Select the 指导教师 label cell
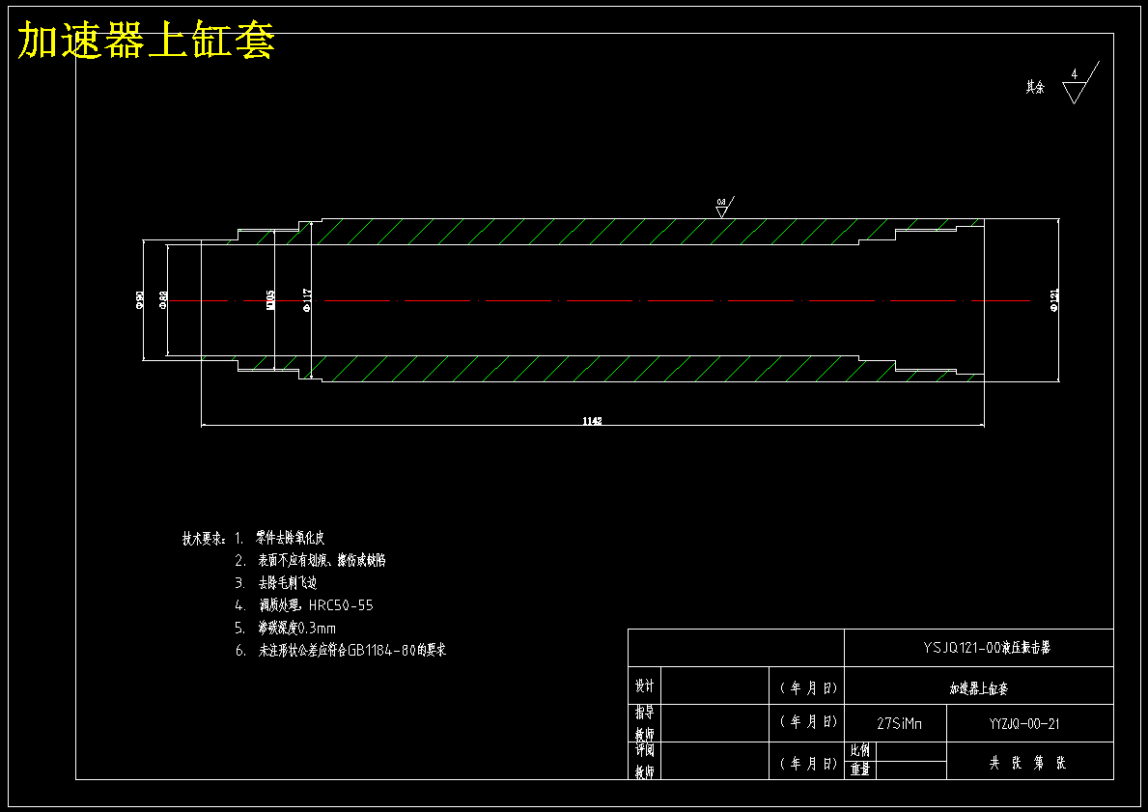The height and width of the screenshot is (812, 1148). click(x=644, y=723)
